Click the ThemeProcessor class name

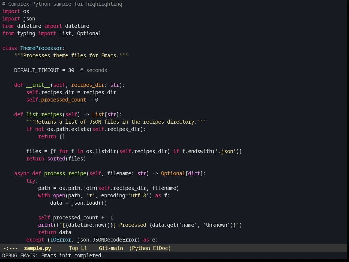click(41, 48)
